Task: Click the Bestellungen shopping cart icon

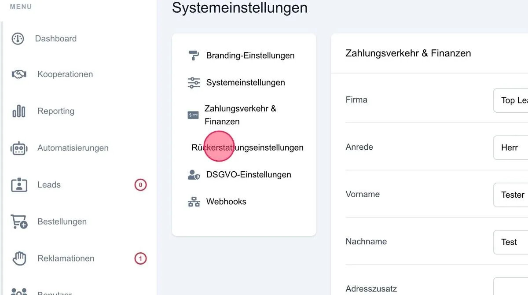Action: (x=19, y=221)
